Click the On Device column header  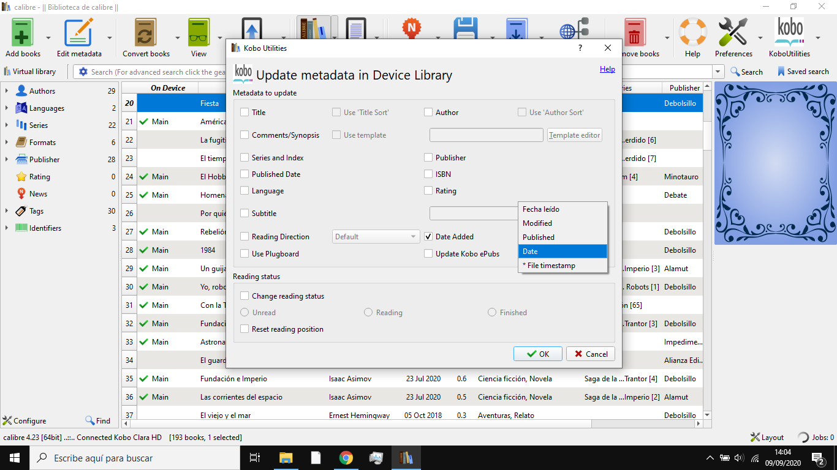168,88
